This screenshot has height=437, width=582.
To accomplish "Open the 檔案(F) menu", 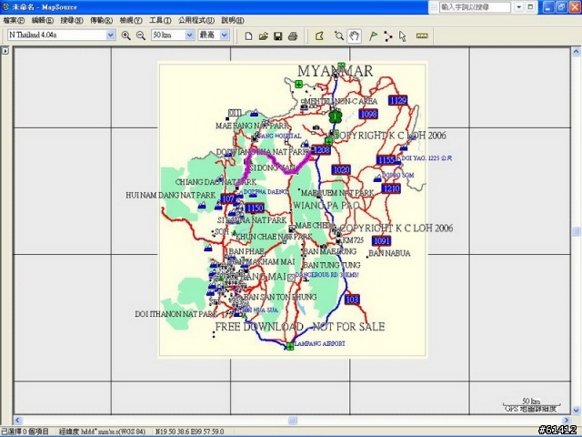I will tap(14, 20).
